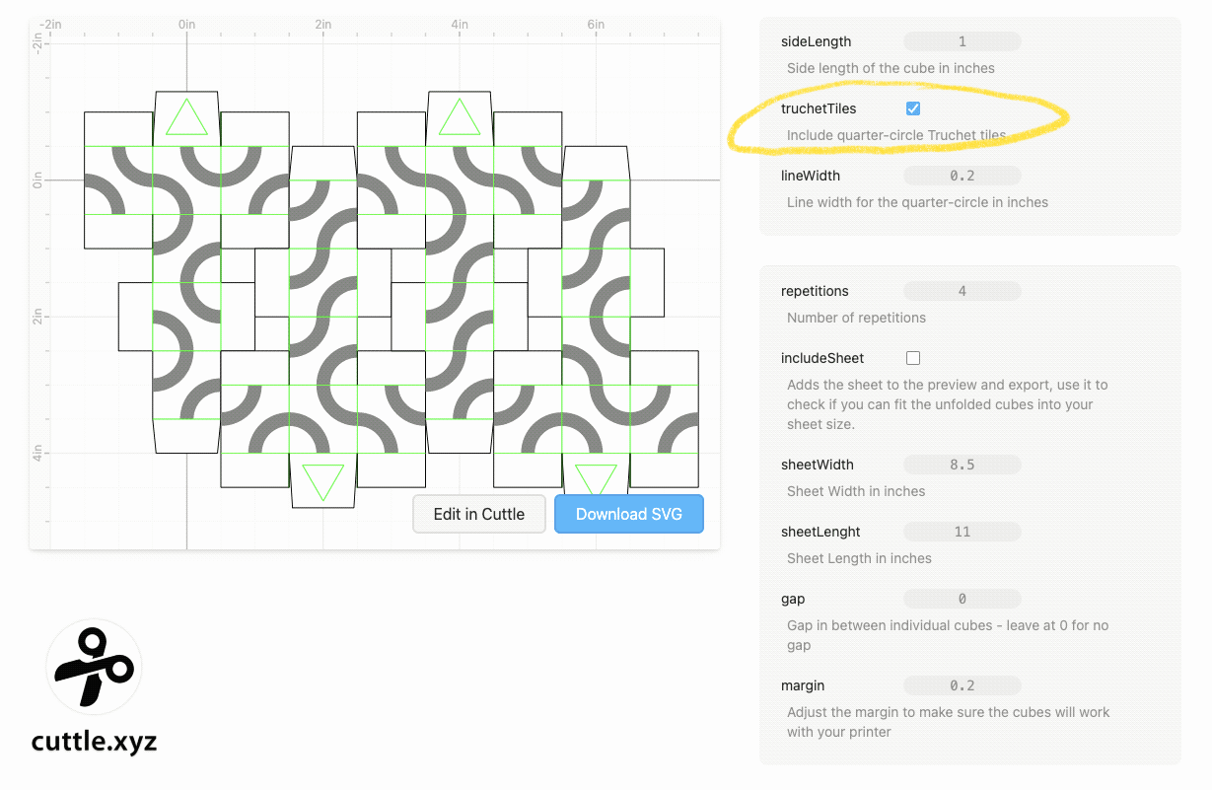Click the sheetWidth value field
The image size is (1212, 790).
pyautogui.click(x=962, y=465)
